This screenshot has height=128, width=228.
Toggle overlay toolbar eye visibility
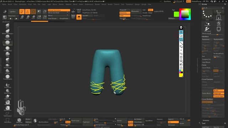(181, 32)
